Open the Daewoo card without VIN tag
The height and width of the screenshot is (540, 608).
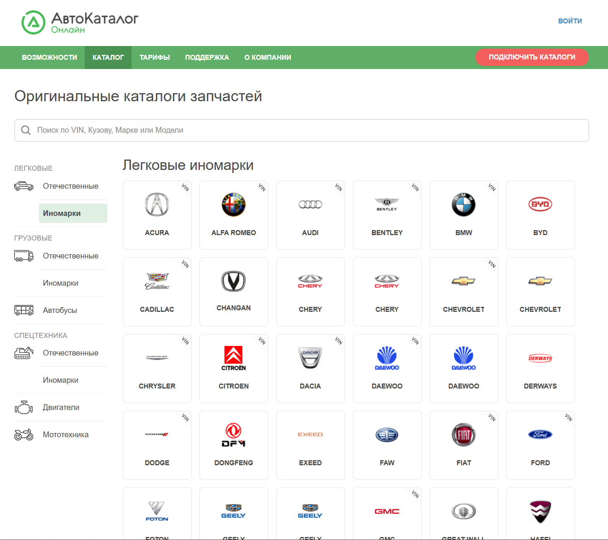click(464, 369)
